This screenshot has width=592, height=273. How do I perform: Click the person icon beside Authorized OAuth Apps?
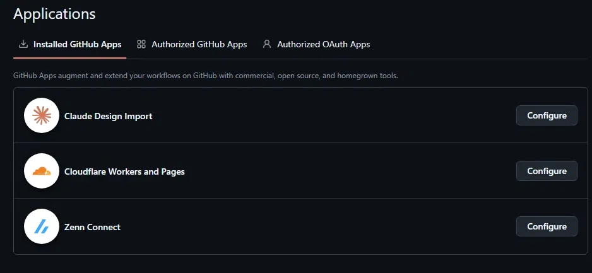(267, 45)
